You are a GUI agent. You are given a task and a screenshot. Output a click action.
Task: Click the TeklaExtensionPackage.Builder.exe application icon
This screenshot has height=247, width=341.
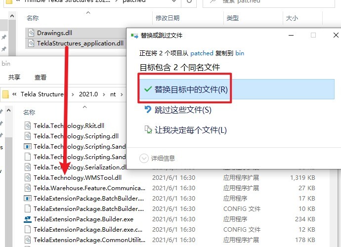(28, 219)
